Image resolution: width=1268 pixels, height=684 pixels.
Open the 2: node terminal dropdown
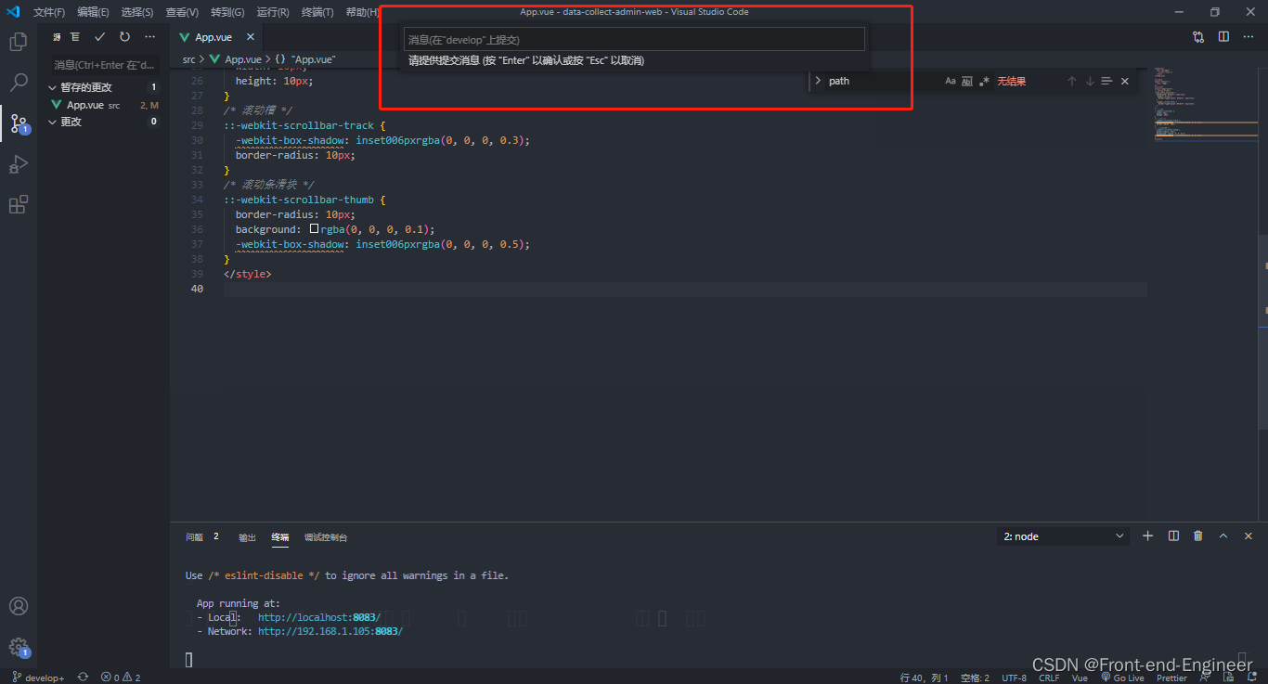point(1064,536)
